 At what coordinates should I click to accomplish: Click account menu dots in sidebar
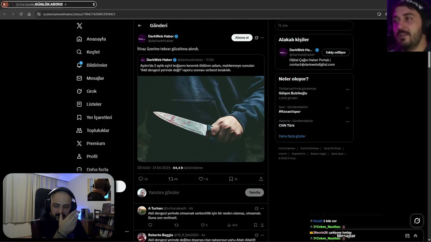coord(127,232)
